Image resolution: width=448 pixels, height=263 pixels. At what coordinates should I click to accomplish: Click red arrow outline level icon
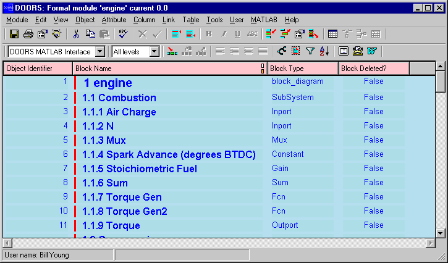(172, 51)
